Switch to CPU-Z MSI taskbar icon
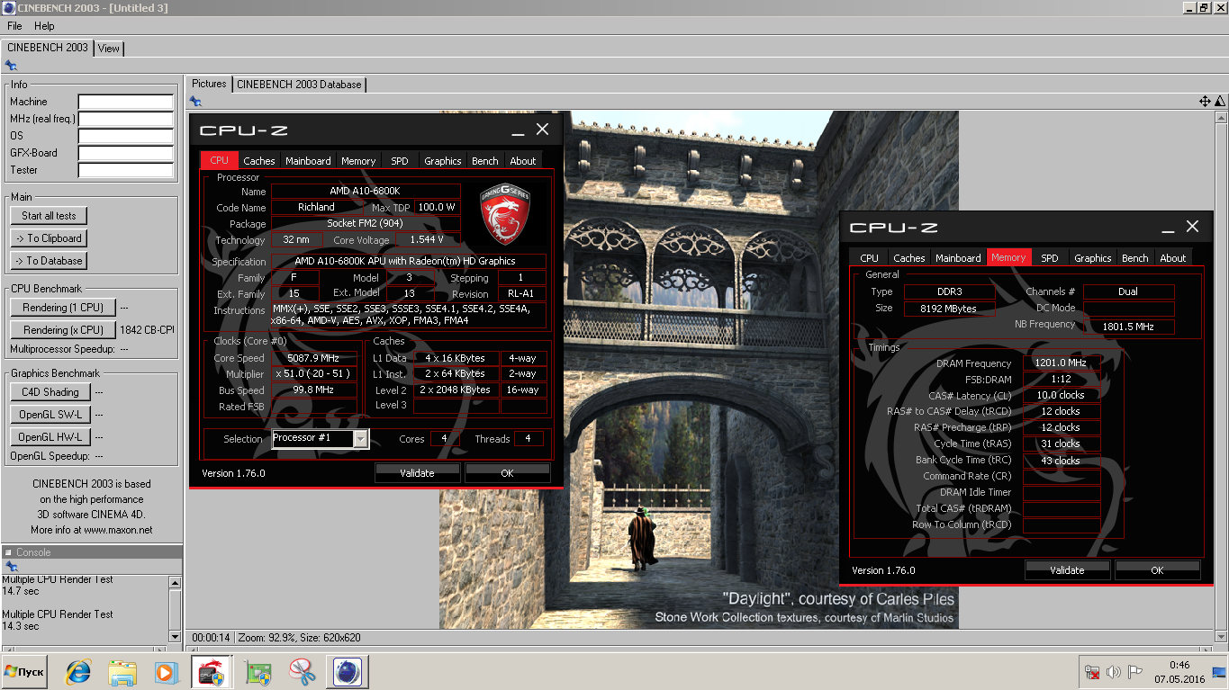This screenshot has width=1229, height=690. click(x=212, y=672)
